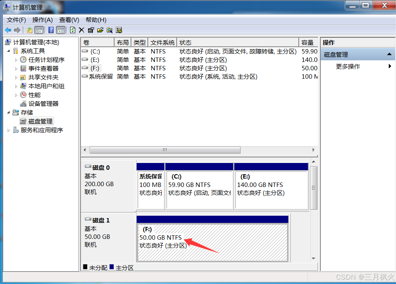This screenshot has width=396, height=284.
Task: Click the disk view vertical scrollbar thumb
Action: [314, 188]
